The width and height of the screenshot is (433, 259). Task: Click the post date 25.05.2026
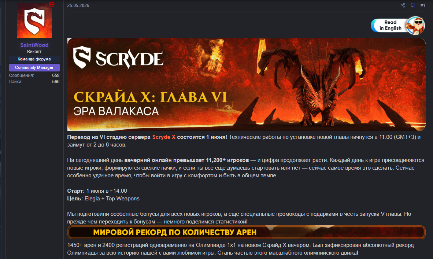78,5
